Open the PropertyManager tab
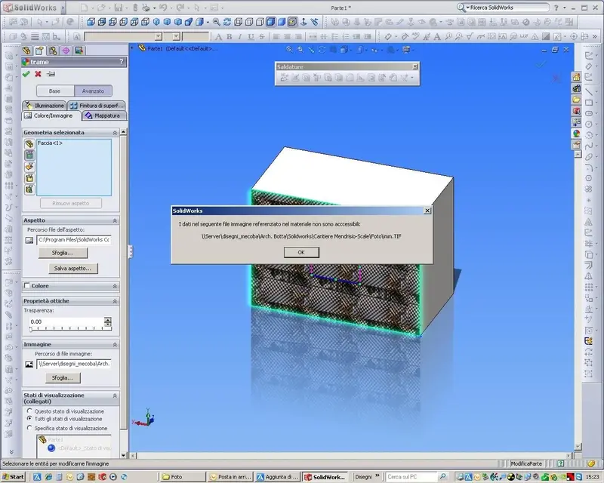The width and height of the screenshot is (604, 483). coord(40,51)
